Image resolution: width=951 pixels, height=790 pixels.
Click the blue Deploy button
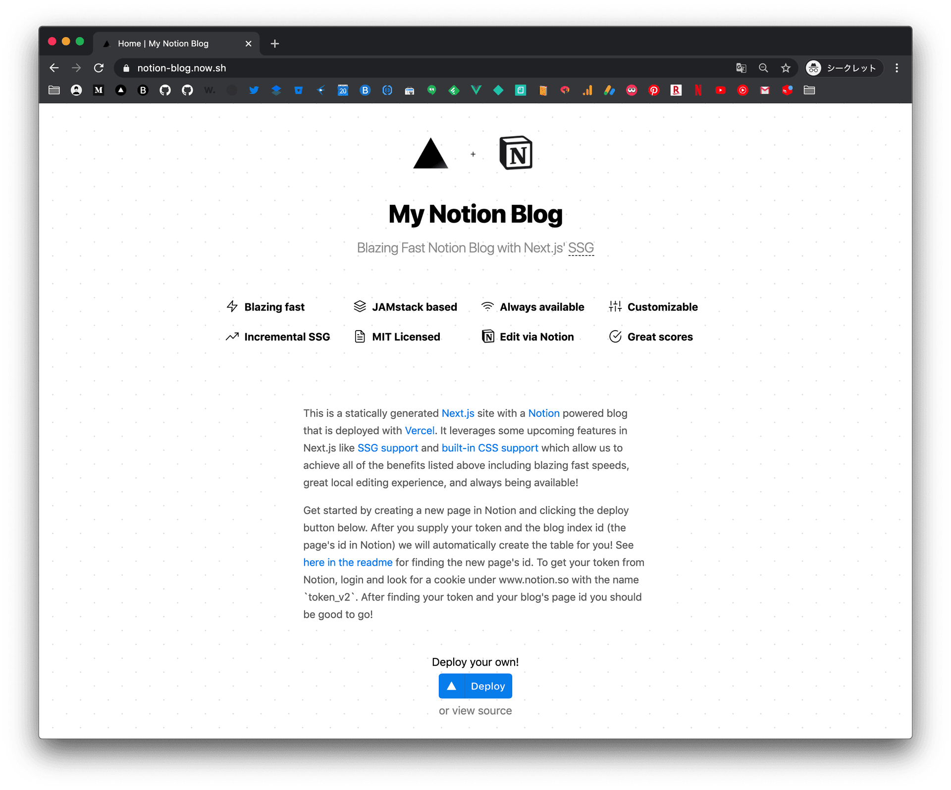tap(475, 686)
